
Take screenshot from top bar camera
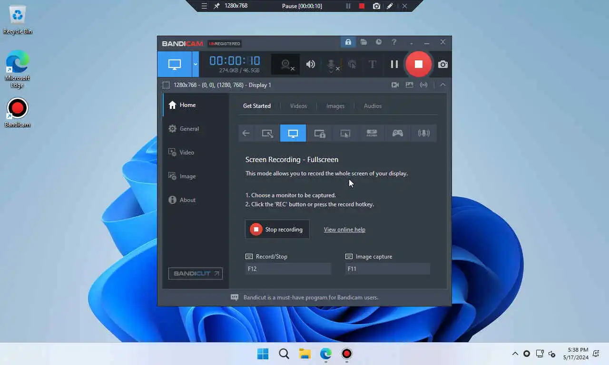click(x=376, y=6)
